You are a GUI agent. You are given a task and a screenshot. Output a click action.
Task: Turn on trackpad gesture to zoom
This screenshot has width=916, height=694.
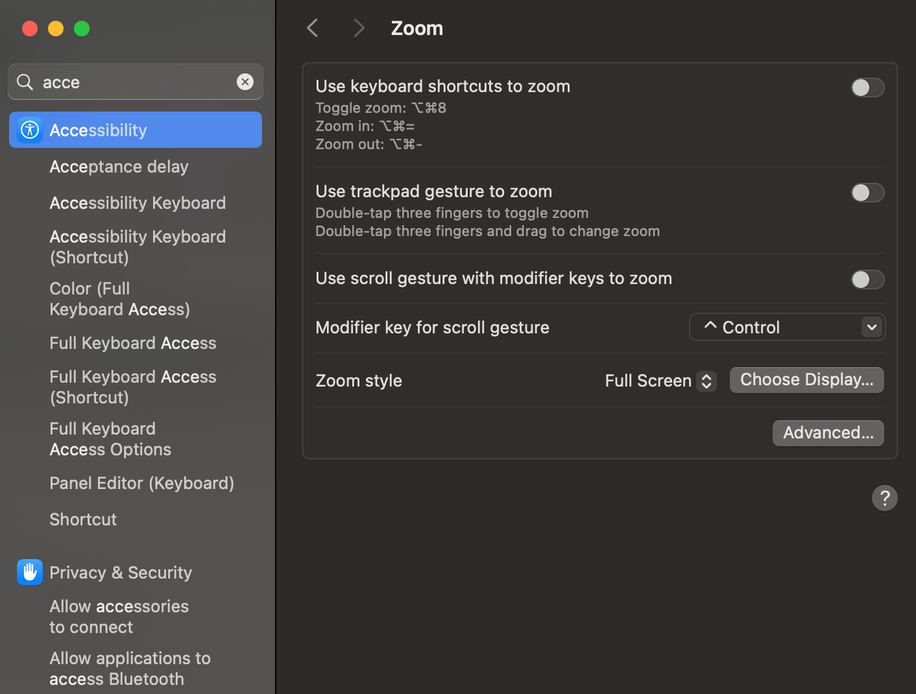pyautogui.click(x=867, y=193)
